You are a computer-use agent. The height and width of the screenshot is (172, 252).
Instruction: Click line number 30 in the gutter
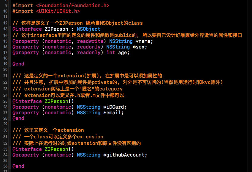(x=5, y=130)
